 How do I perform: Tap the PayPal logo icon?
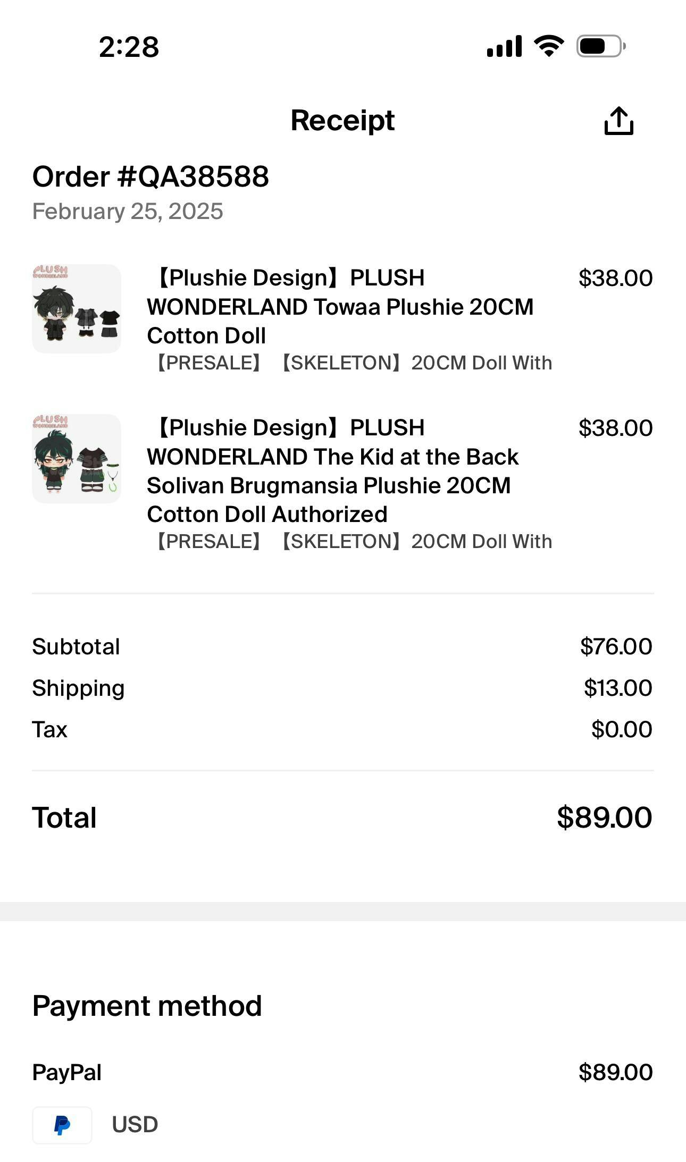(62, 1125)
